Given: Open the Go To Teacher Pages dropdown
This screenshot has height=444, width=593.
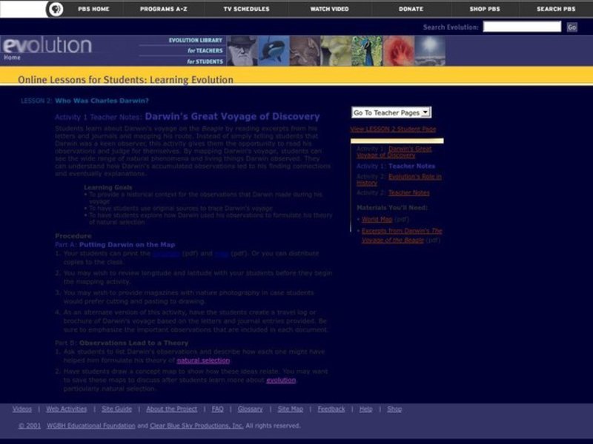Looking at the screenshot, I should tap(391, 112).
